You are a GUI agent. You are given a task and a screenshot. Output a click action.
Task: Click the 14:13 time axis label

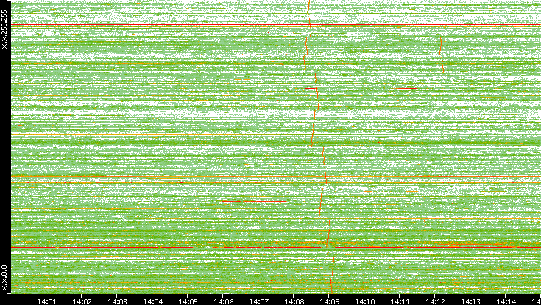tap(470, 301)
